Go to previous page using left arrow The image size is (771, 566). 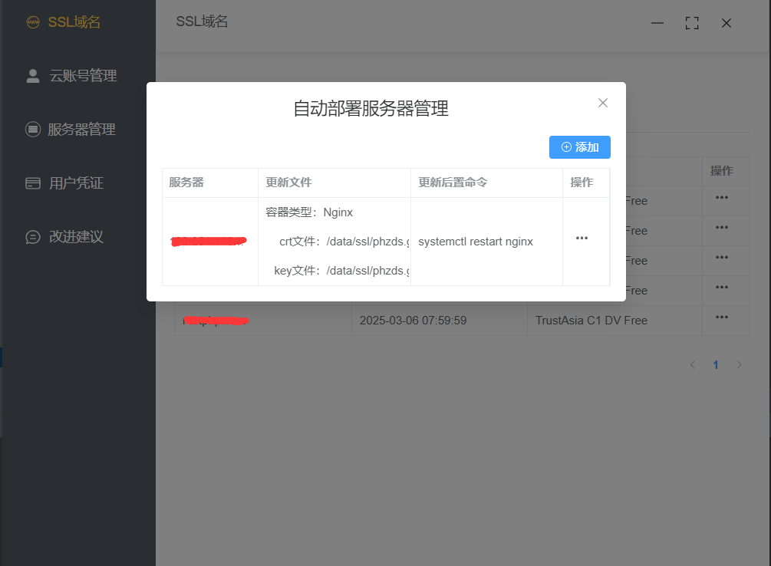pyautogui.click(x=693, y=365)
